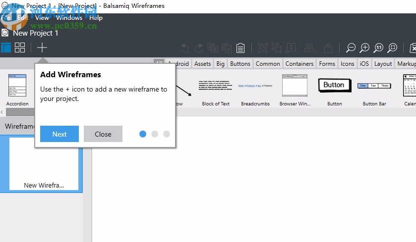Switch to the Layout library tab
Image resolution: width=416 pixels, height=242 pixels.
coord(383,64)
